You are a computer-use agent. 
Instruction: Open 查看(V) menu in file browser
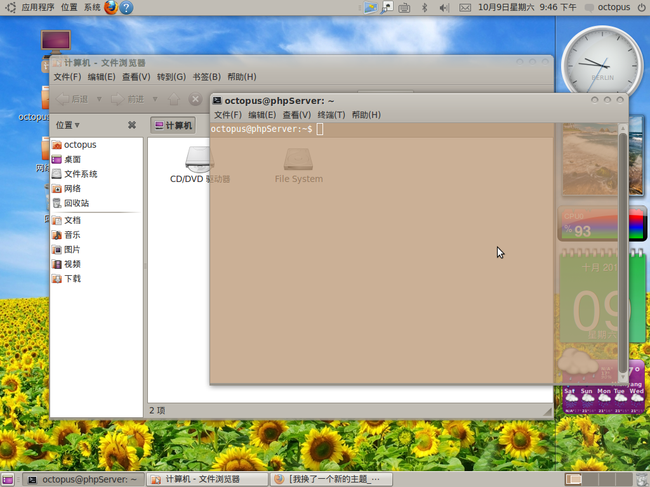pyautogui.click(x=136, y=77)
